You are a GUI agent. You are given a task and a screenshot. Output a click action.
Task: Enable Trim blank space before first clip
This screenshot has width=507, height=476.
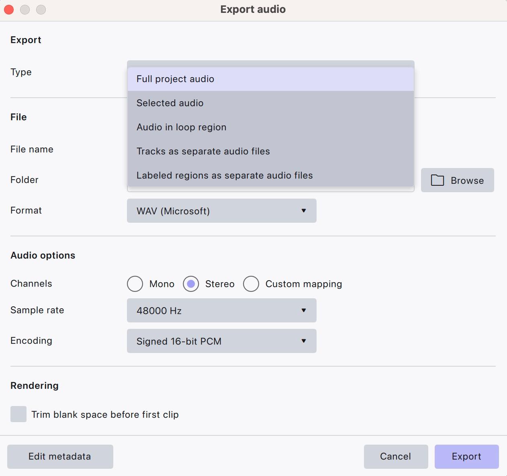(x=18, y=414)
